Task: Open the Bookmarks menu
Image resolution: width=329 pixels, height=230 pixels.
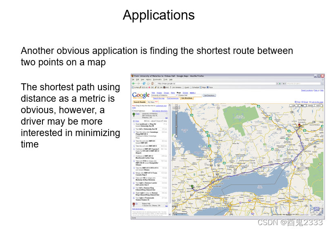Action: [x=158, y=80]
